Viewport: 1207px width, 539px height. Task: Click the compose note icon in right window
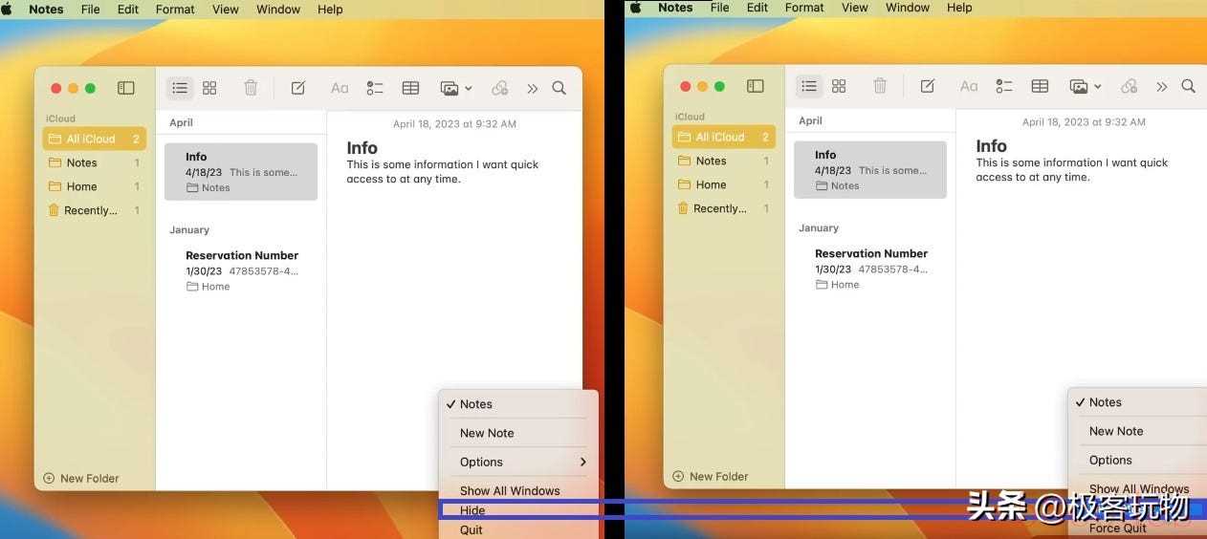(928, 86)
